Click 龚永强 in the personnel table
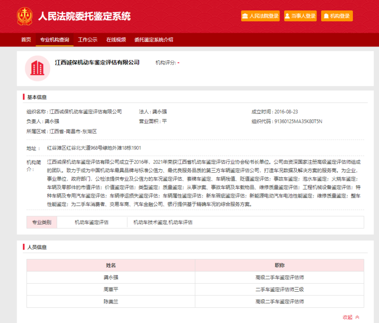 pyautogui.click(x=111, y=277)
